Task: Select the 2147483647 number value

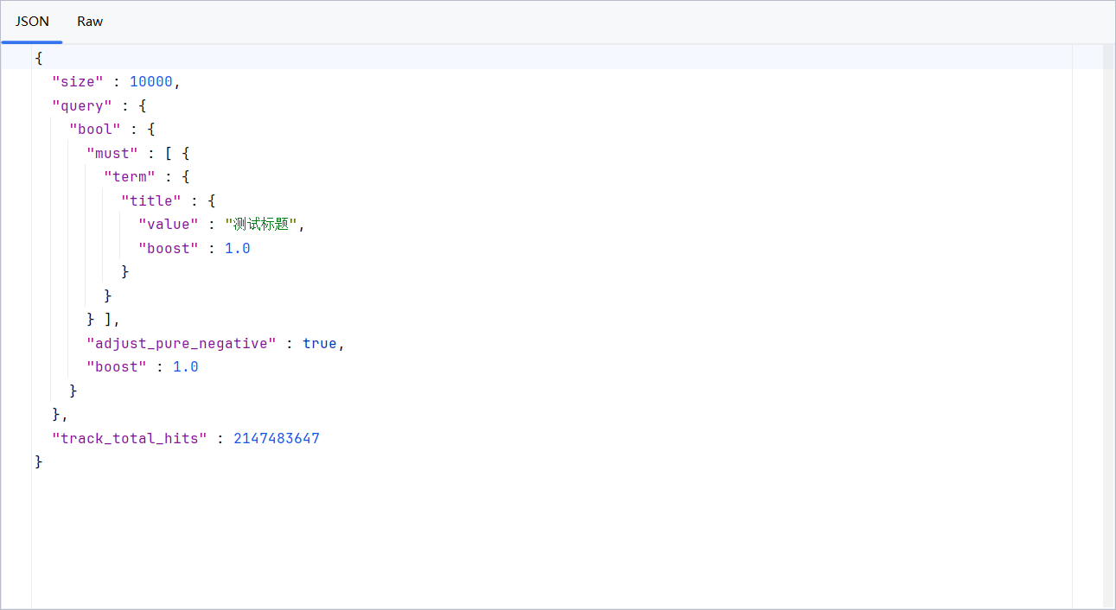Action: (277, 439)
